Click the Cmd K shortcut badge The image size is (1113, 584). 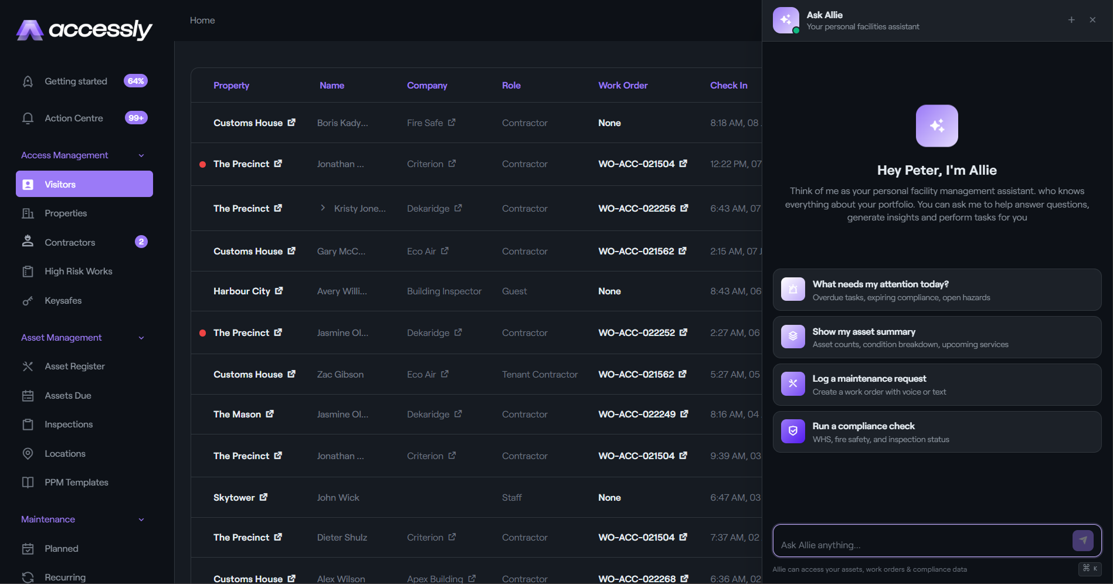click(x=1090, y=568)
